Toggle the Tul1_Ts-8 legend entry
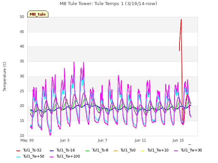 click(97, 150)
